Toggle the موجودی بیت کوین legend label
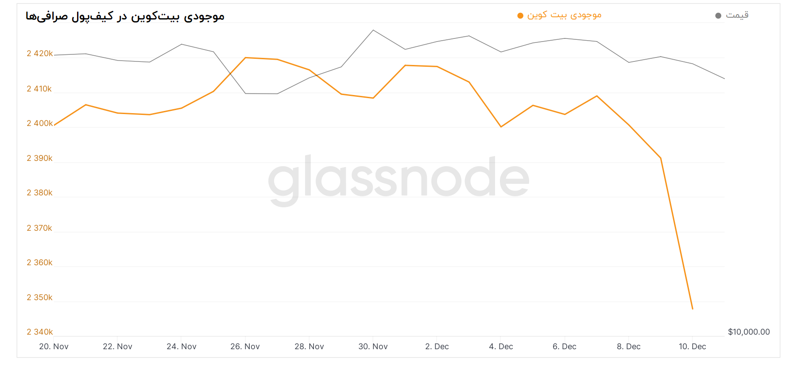The height and width of the screenshot is (366, 797). tap(564, 15)
